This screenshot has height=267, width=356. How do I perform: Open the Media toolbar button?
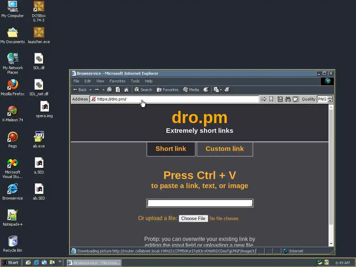[x=191, y=90]
